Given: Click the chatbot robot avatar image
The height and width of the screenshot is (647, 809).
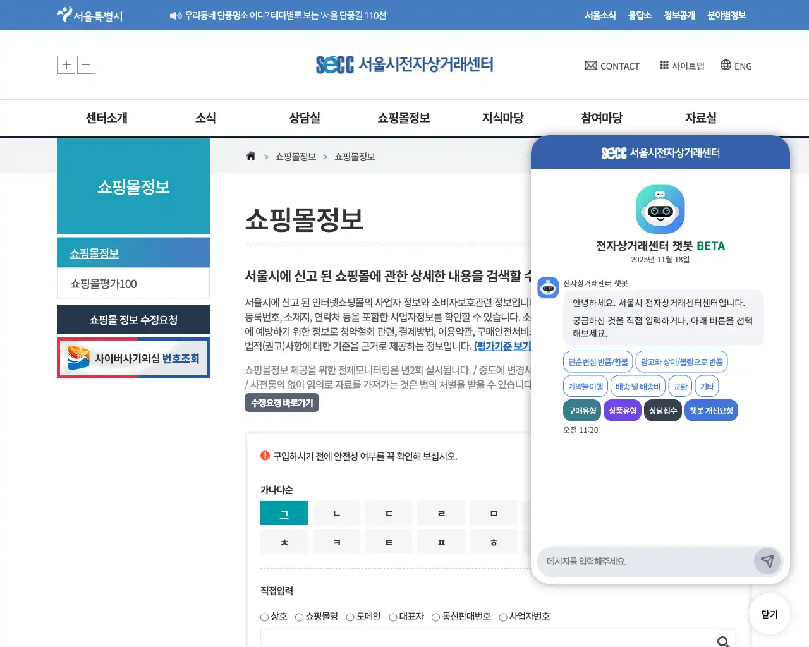Looking at the screenshot, I should [x=660, y=209].
